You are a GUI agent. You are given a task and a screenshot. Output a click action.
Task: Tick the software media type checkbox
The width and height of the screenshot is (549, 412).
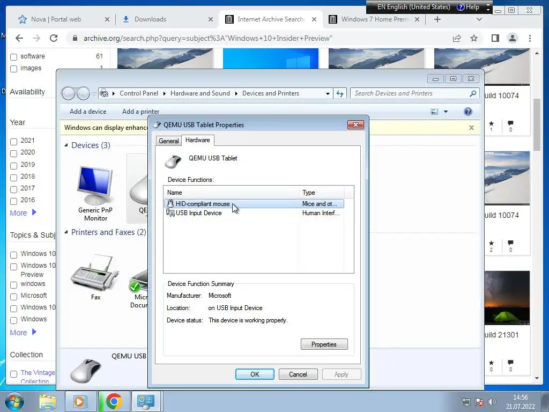[x=13, y=57]
